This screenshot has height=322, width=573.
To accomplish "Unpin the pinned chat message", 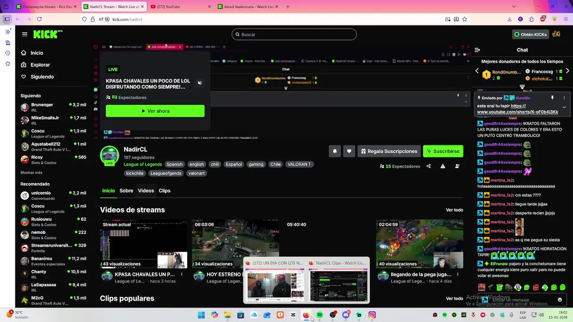I will (552, 98).
